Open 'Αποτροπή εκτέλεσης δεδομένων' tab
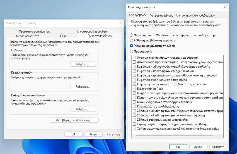 [x=195, y=16]
